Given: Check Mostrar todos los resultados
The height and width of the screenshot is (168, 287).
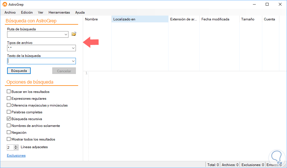Looking at the screenshot, I should (9, 139).
